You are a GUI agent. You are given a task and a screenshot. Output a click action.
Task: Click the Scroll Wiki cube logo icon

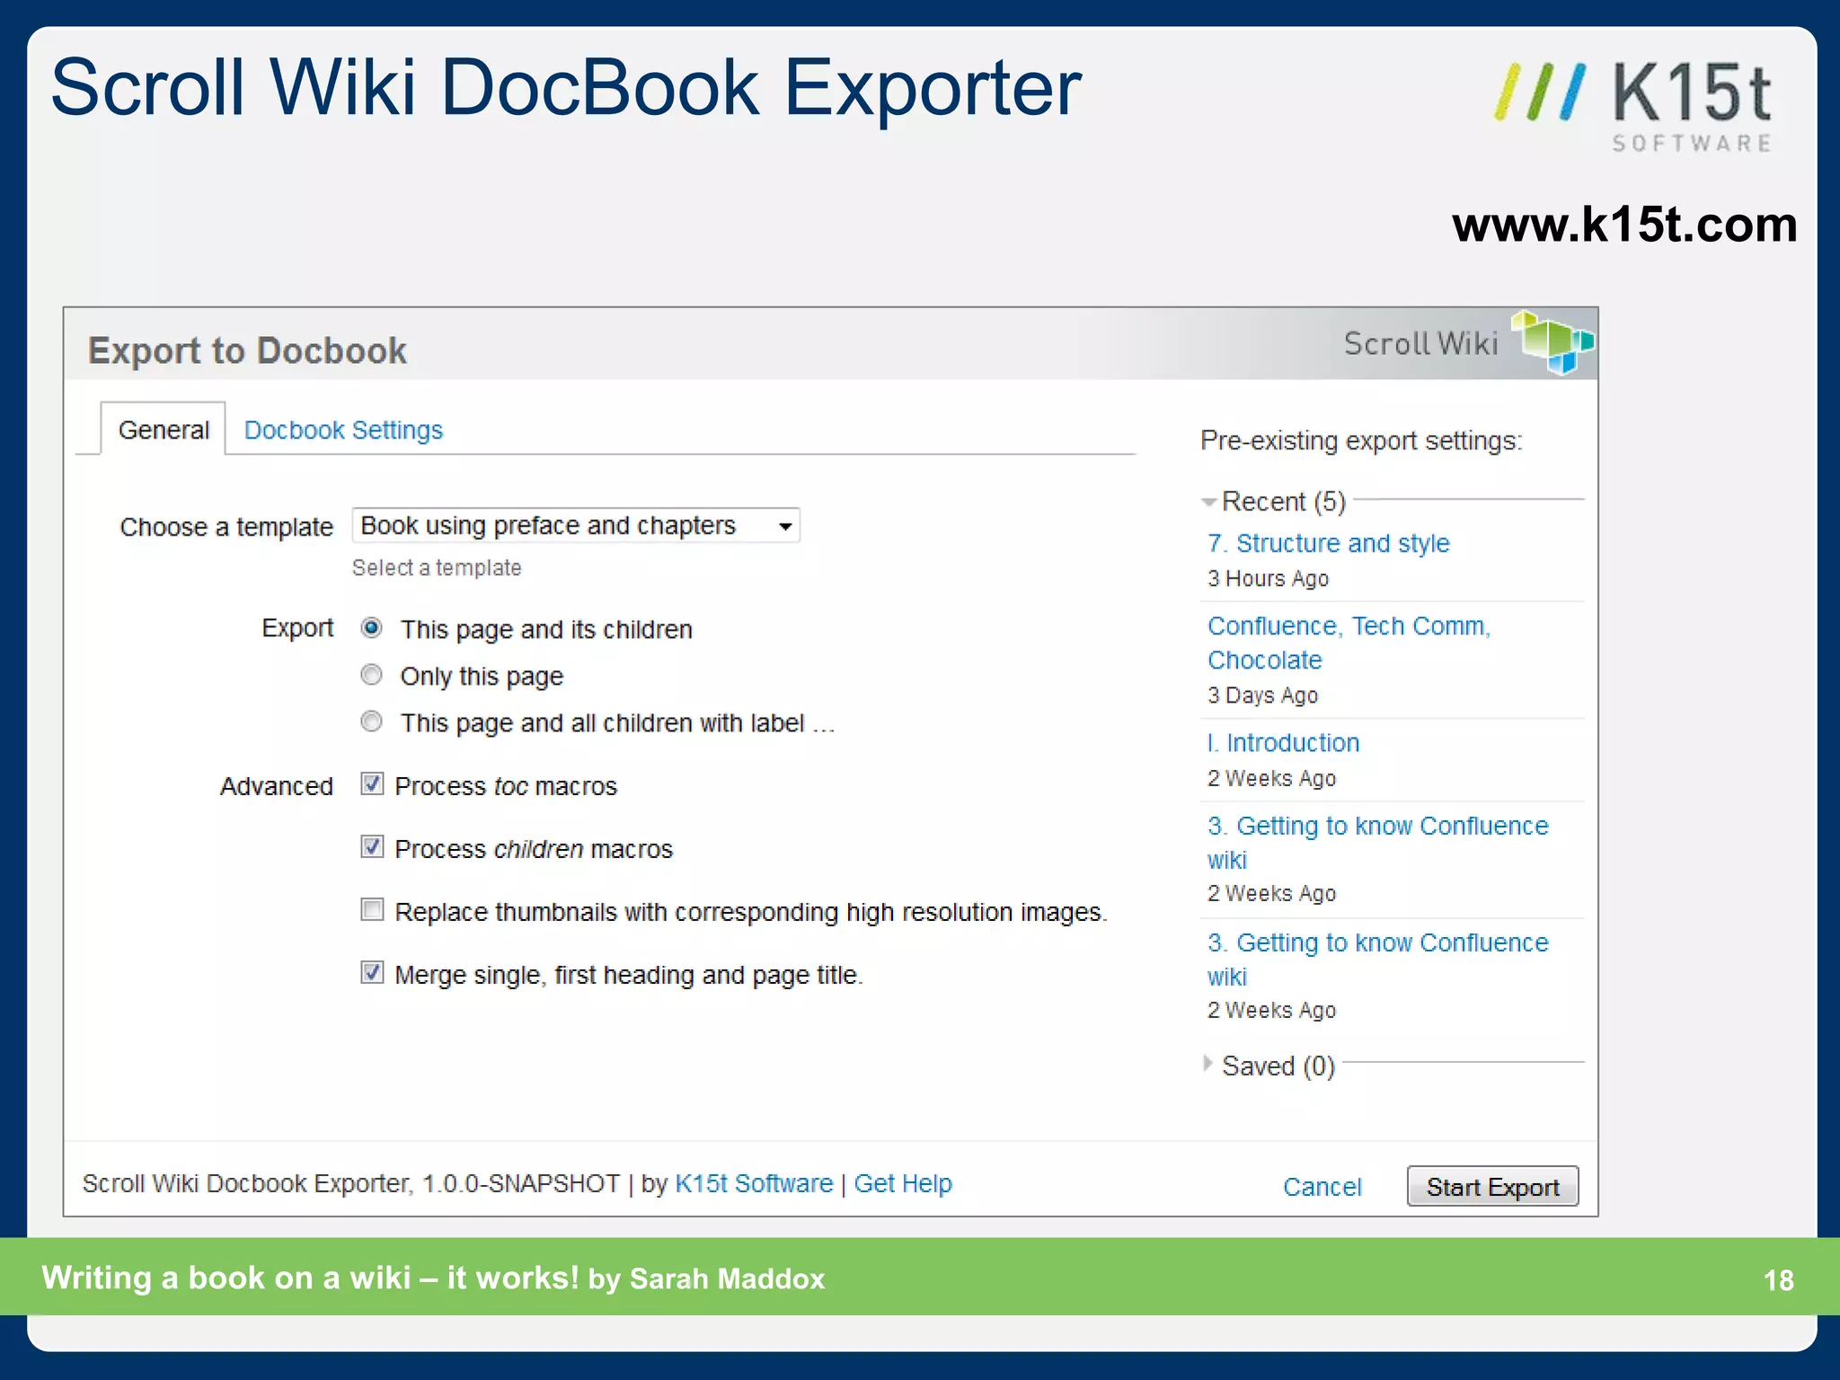[x=1552, y=342]
